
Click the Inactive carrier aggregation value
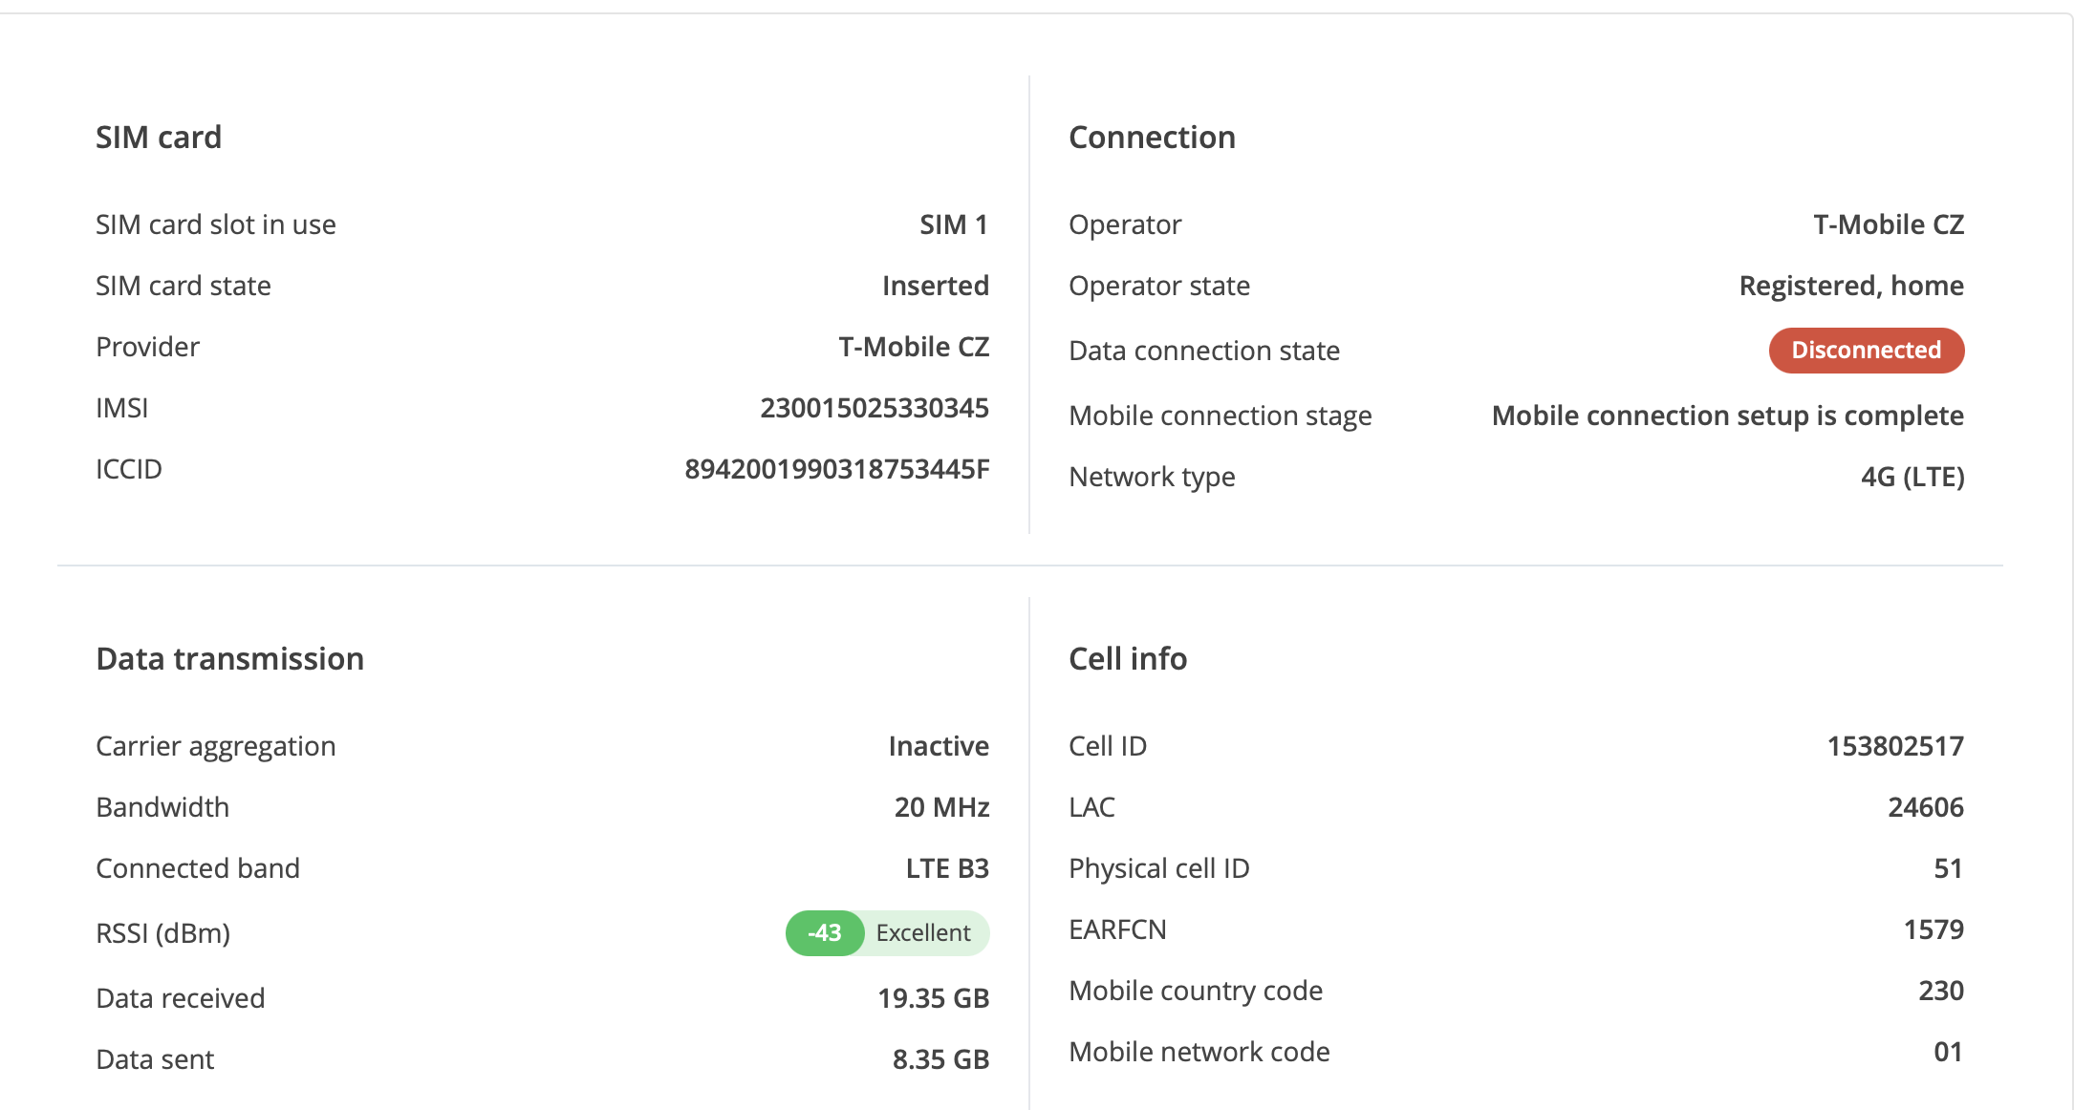coord(938,747)
